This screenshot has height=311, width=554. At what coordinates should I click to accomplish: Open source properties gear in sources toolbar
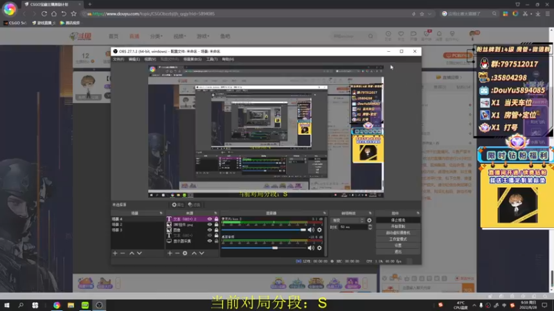pos(185,253)
